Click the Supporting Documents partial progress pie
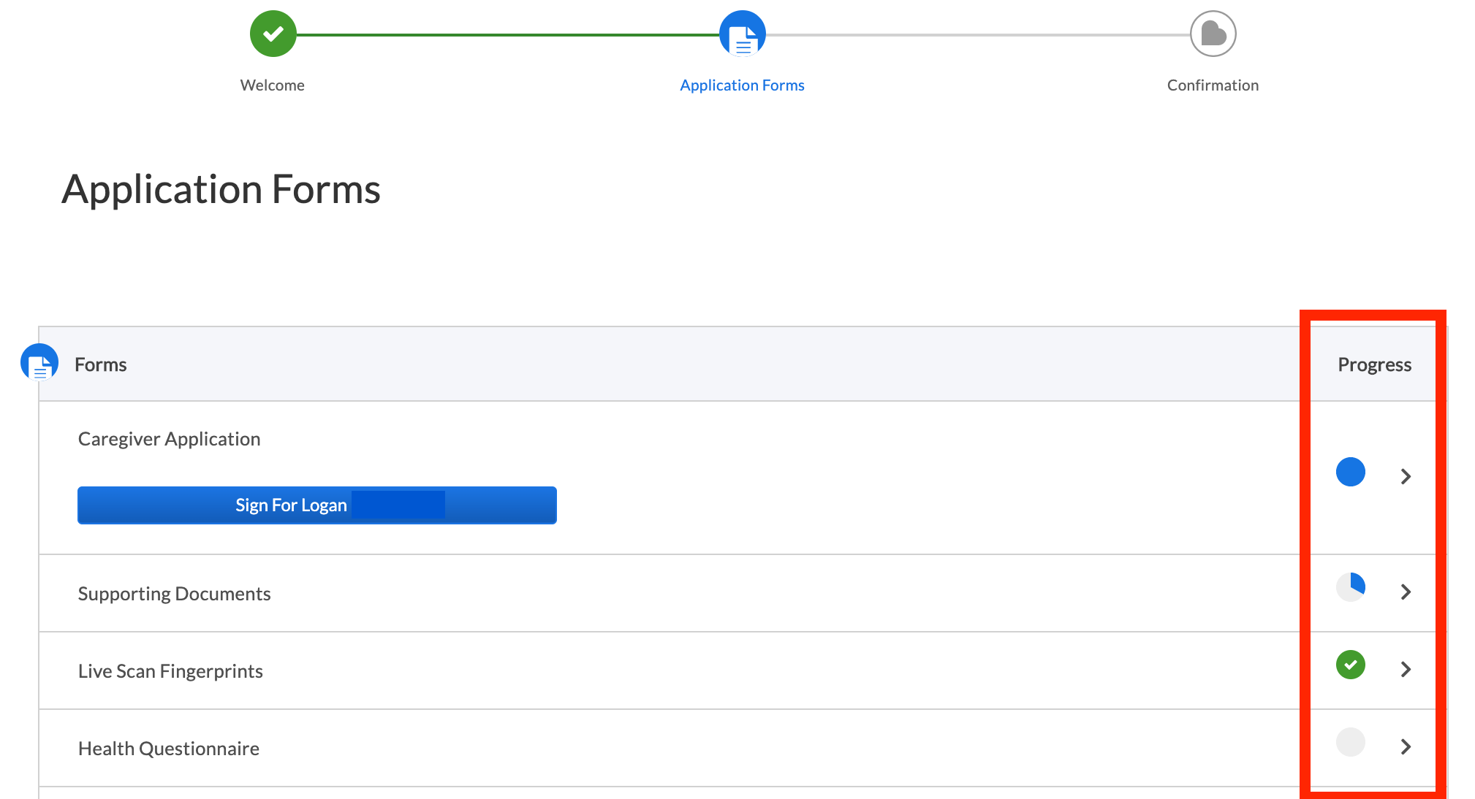The height and width of the screenshot is (799, 1475). point(1350,586)
